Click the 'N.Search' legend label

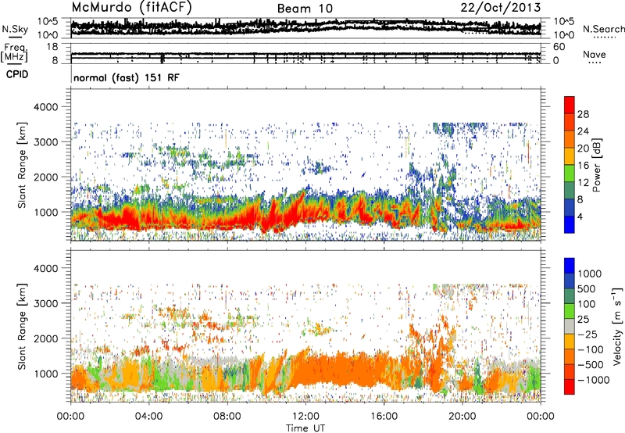(603, 29)
